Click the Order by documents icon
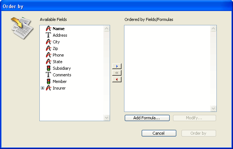Screen dimensions: 233x149 tap(22, 28)
